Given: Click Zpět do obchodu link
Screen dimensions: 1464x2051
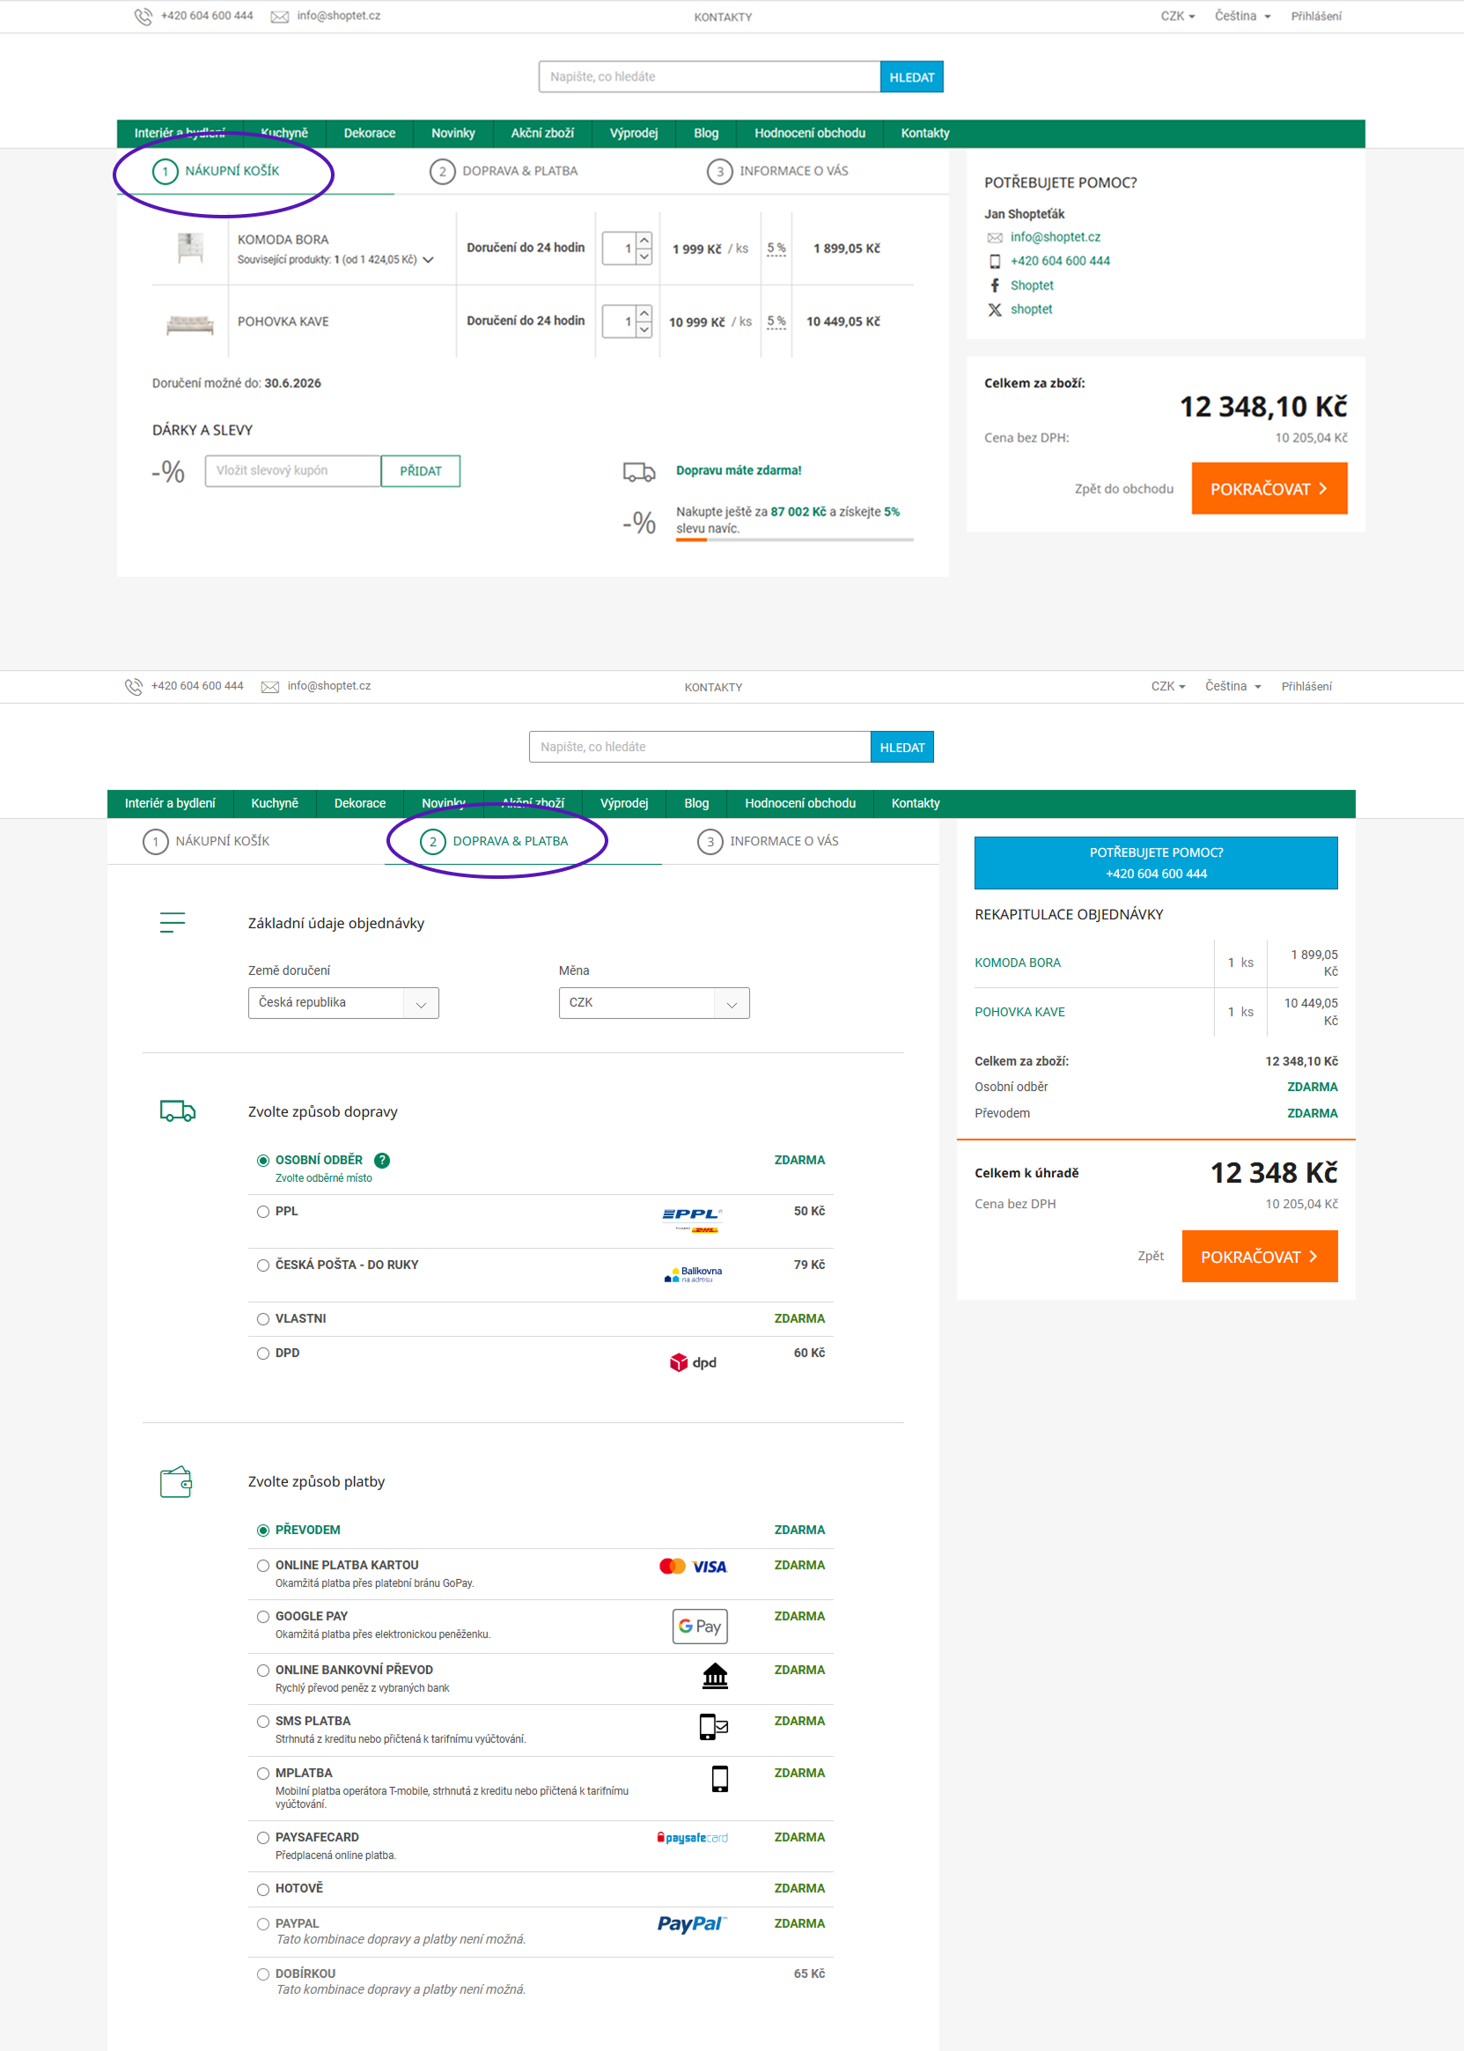Looking at the screenshot, I should click(x=1124, y=489).
